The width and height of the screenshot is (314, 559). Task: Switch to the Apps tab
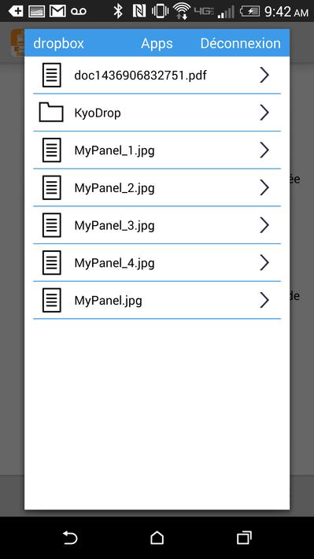point(157,43)
